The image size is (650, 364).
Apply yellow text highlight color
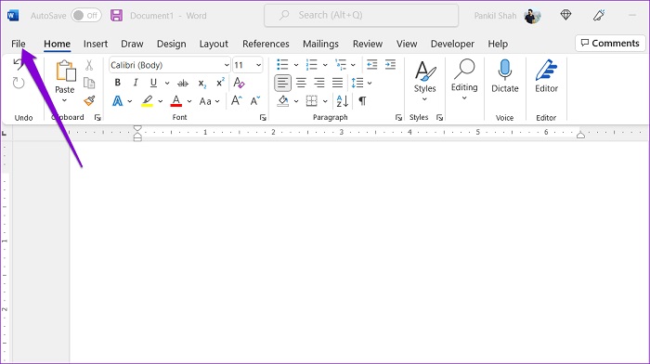pyautogui.click(x=147, y=100)
